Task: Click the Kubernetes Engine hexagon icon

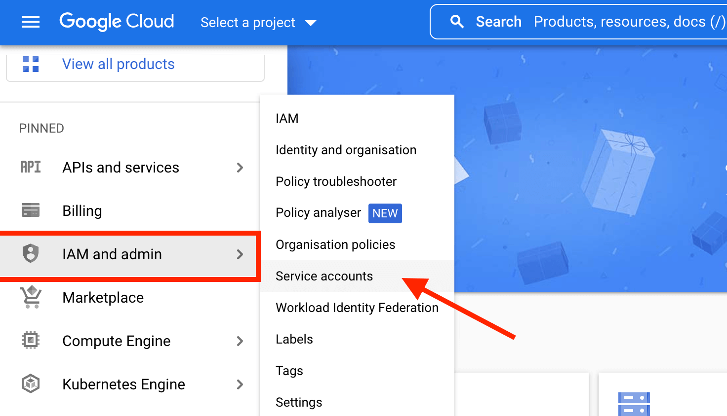Action: tap(30, 384)
